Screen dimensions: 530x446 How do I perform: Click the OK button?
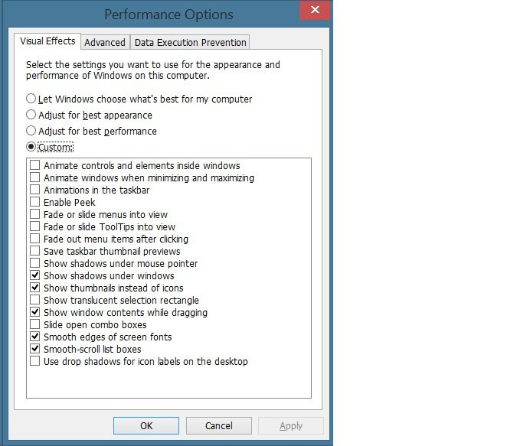coord(146,425)
